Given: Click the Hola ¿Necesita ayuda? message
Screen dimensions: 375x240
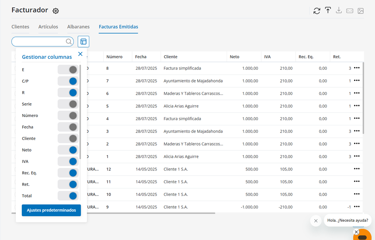Looking at the screenshot, I should [x=348, y=221].
